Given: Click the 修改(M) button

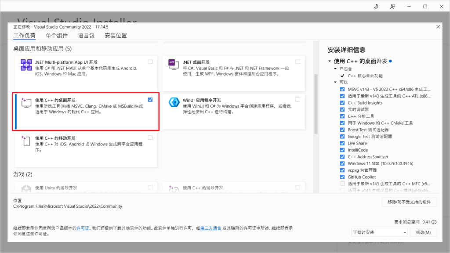Looking at the screenshot, I should (423, 232).
